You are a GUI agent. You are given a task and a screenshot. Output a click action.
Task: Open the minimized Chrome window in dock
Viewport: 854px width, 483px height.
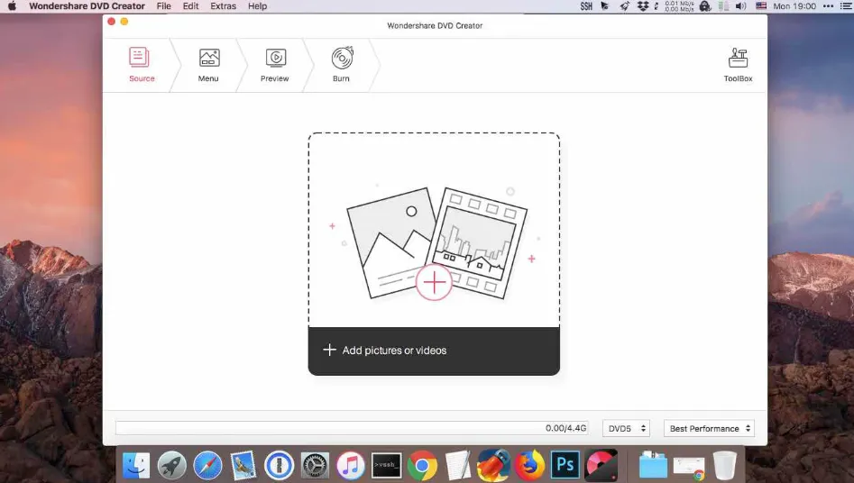coord(689,467)
